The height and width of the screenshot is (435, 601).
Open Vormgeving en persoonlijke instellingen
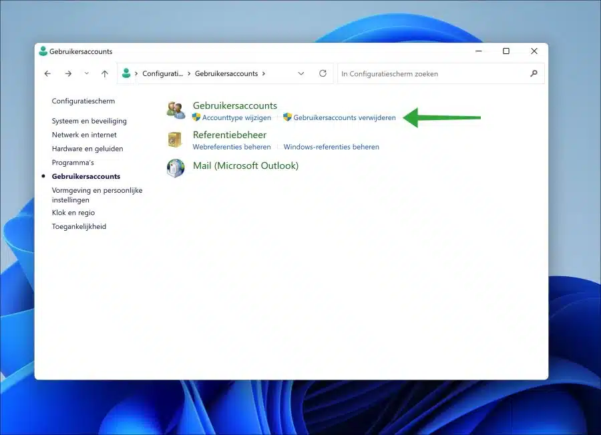[97, 195]
